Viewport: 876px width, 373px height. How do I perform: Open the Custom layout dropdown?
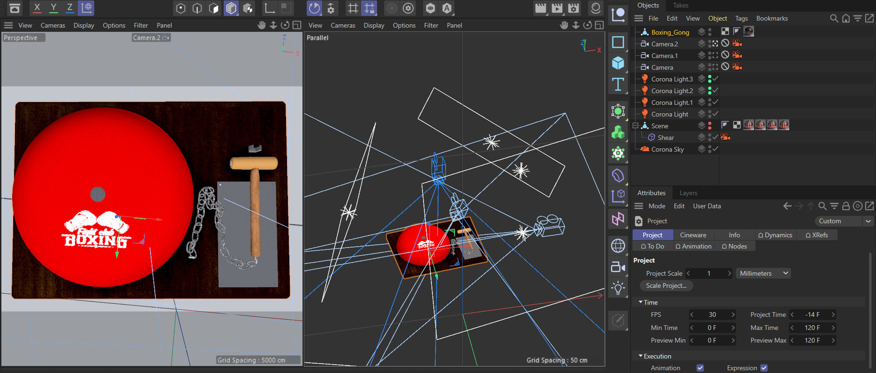pos(844,221)
